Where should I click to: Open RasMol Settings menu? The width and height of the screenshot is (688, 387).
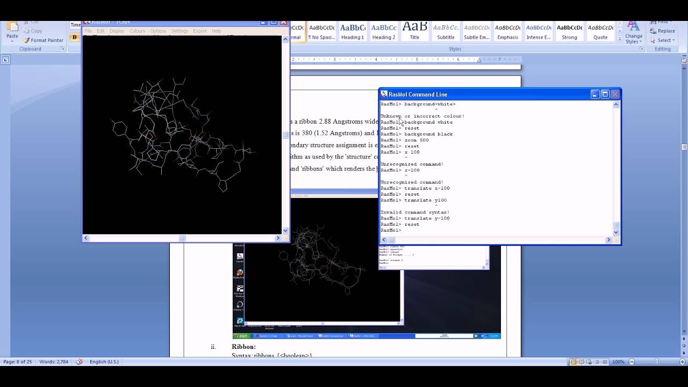[180, 31]
